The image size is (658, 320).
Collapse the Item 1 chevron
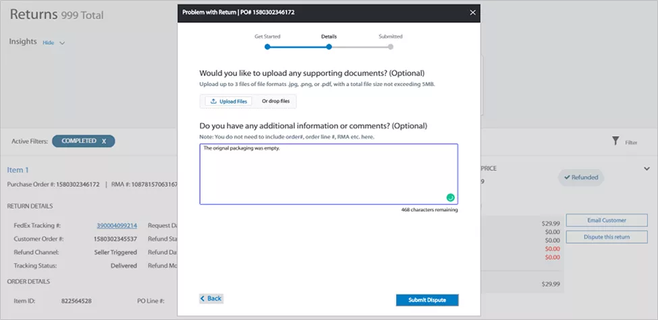tap(646, 169)
